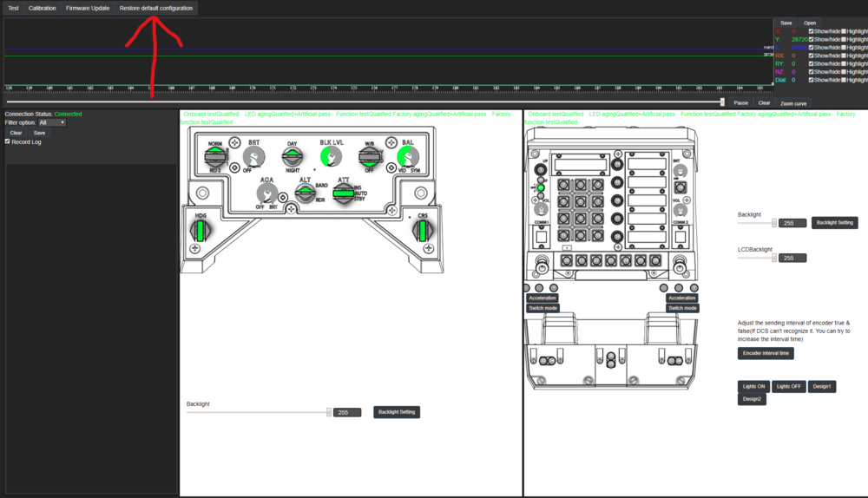
Task: Toggle the Record Log checkbox
Action: 8,141
